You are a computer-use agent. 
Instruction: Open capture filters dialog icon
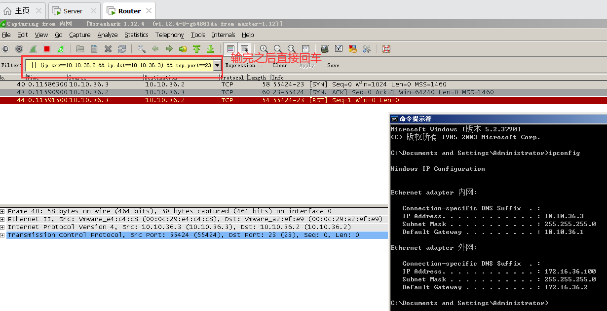(x=325, y=49)
